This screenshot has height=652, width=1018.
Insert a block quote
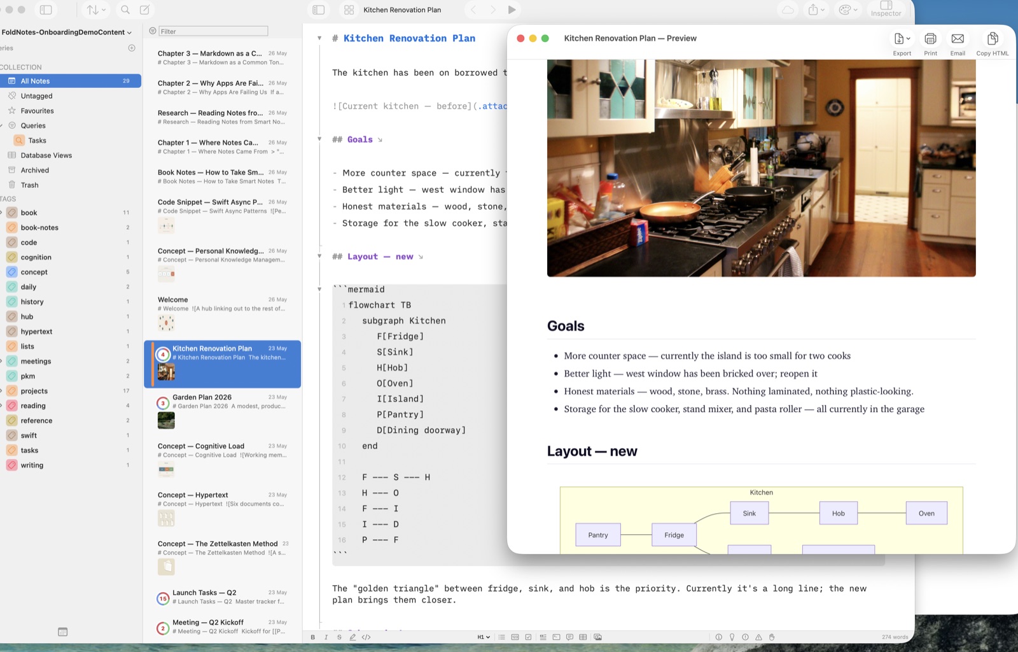[543, 637]
